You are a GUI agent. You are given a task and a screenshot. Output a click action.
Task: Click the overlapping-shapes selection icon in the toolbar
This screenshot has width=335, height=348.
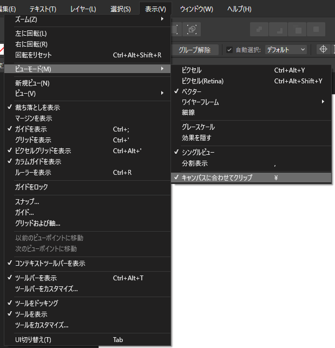[x=192, y=29]
